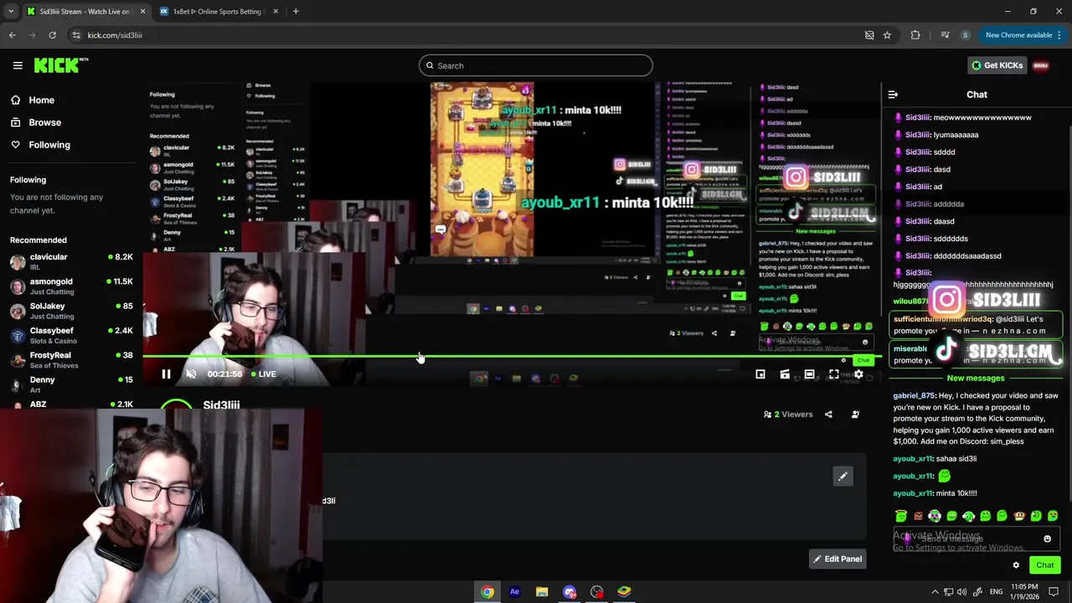This screenshot has height=603, width=1072.
Task: Jump to LIVE in the player
Action: [264, 374]
